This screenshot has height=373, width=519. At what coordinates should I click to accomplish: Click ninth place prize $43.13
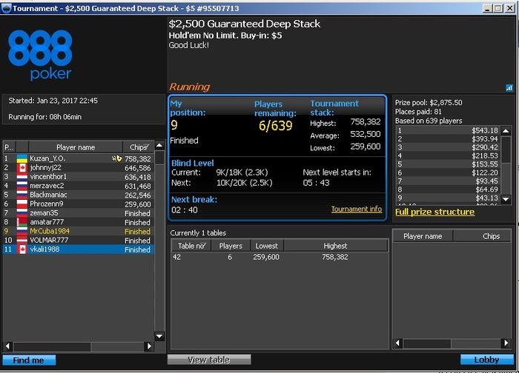pos(486,198)
